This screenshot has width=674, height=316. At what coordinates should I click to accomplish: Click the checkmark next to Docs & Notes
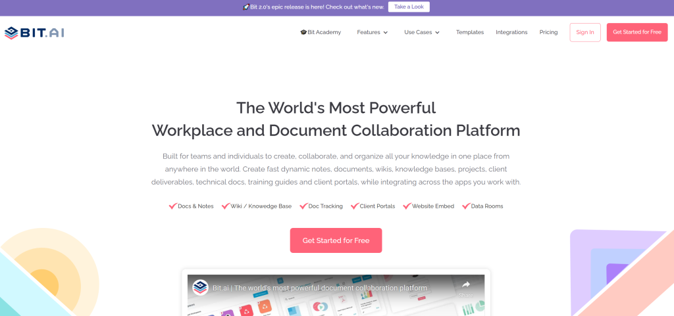tap(173, 206)
